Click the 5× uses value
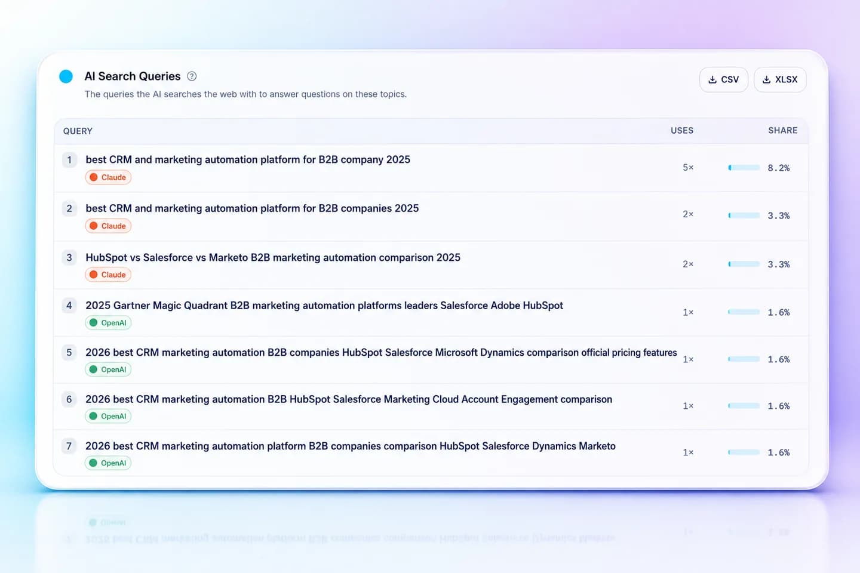860x573 pixels. click(x=688, y=168)
